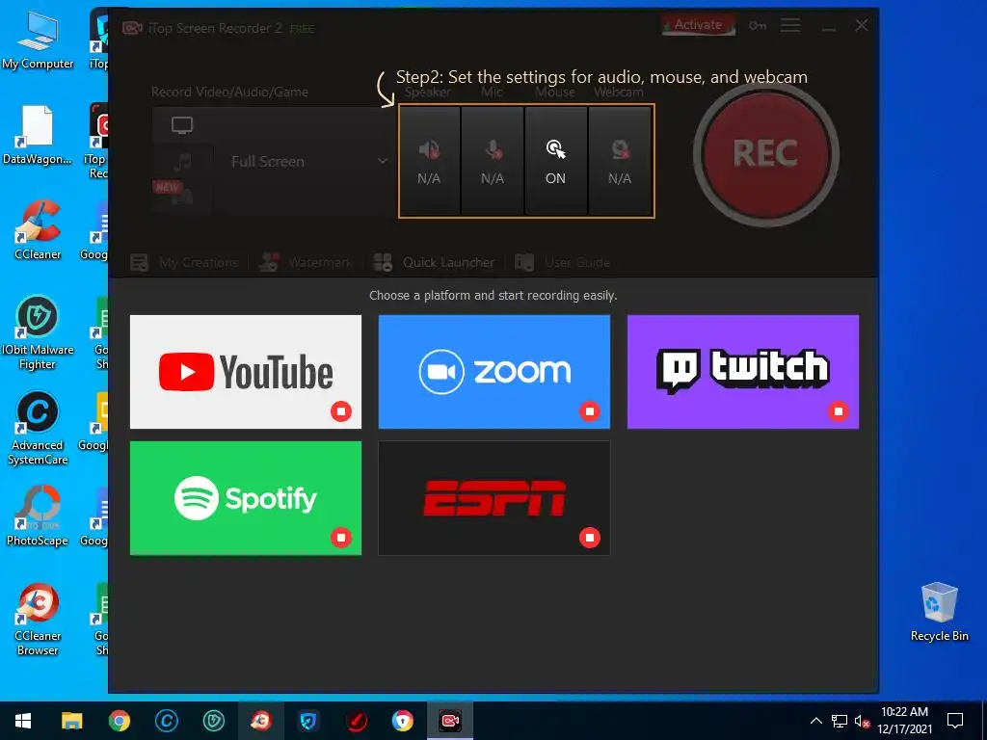The image size is (987, 740).
Task: Open IObit Malware Fighter desktop shortcut
Action: tap(38, 332)
